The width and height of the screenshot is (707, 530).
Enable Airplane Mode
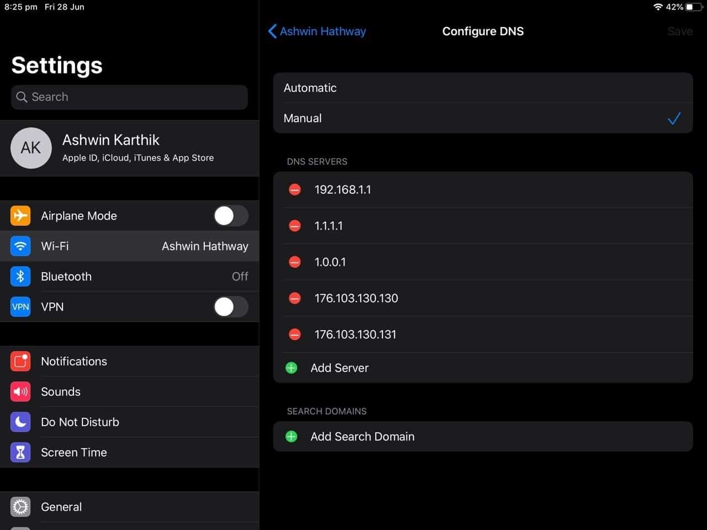click(230, 216)
